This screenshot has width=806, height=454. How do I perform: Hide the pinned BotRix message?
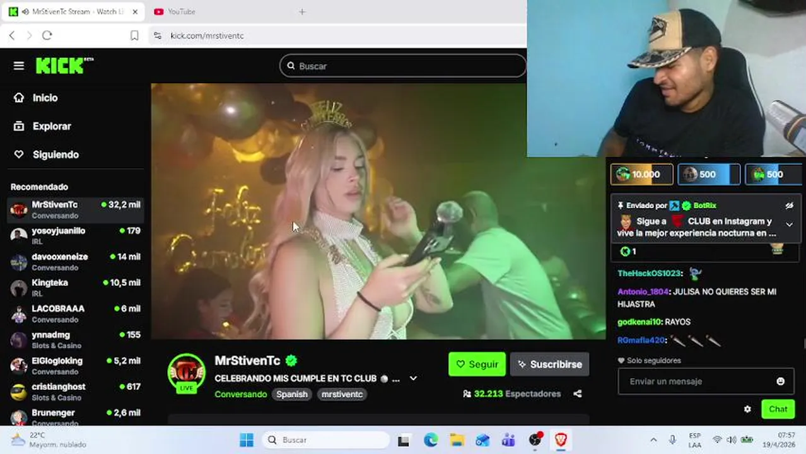(789, 206)
